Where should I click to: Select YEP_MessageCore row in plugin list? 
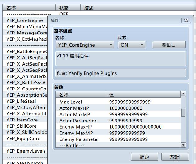coord(25,33)
